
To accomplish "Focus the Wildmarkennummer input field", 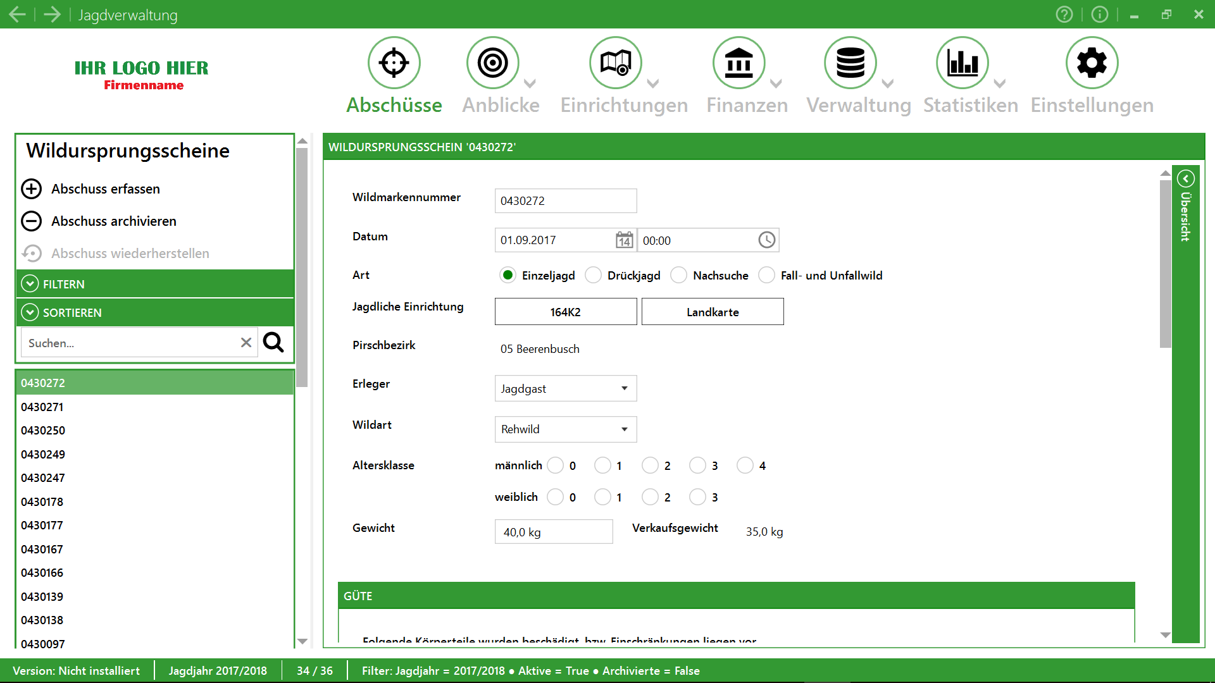I will coord(566,200).
